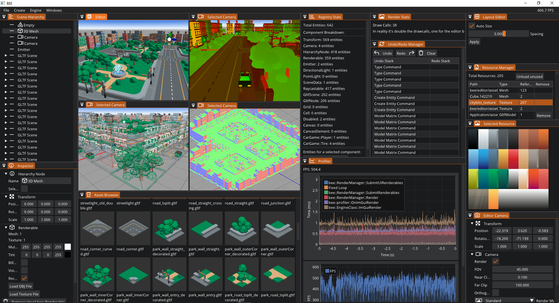Click the 3D Mesh cube icon in Scene Hierarchy

(20, 31)
